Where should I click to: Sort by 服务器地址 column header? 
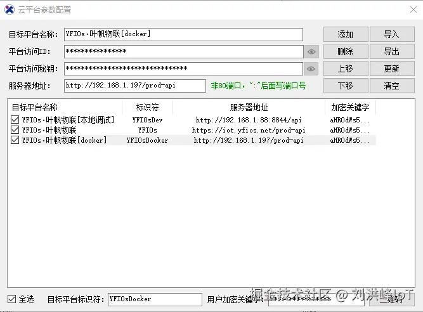click(x=249, y=107)
